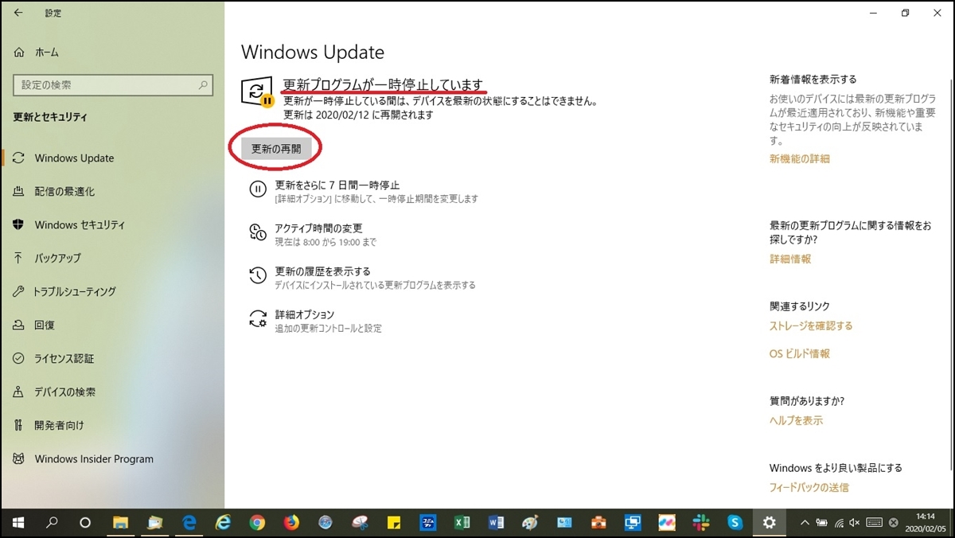Open the 新機能の詳細 link

[799, 158]
